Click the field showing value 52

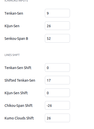[57, 38]
